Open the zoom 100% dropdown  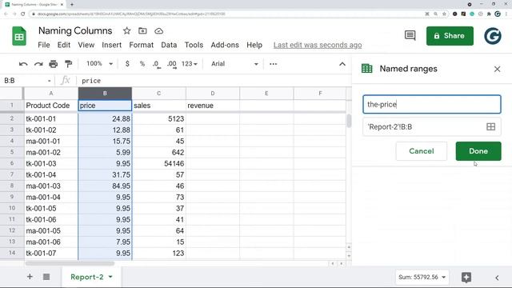(99, 64)
